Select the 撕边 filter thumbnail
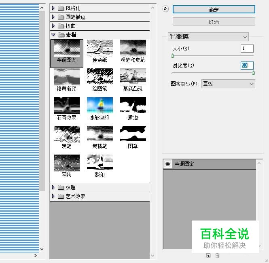 click(133, 106)
